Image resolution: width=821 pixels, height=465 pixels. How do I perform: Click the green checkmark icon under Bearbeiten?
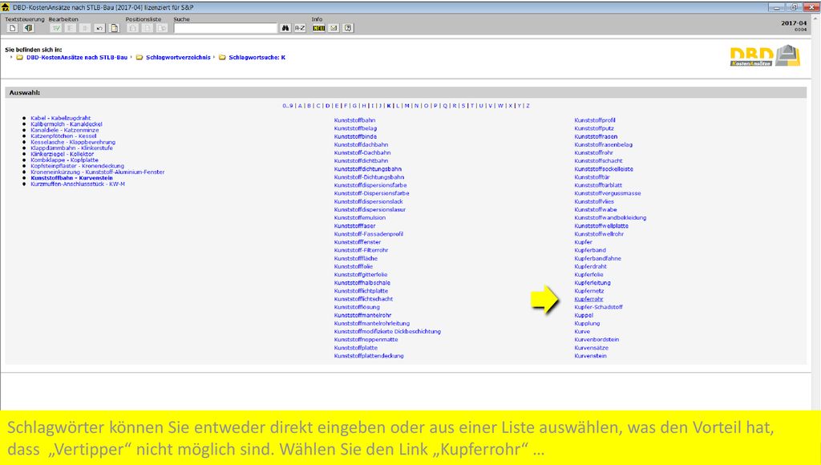(x=55, y=28)
